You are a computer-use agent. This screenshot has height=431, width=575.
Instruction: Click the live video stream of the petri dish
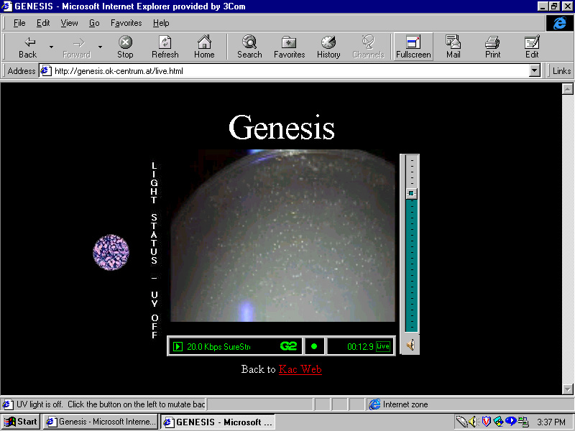click(x=282, y=236)
